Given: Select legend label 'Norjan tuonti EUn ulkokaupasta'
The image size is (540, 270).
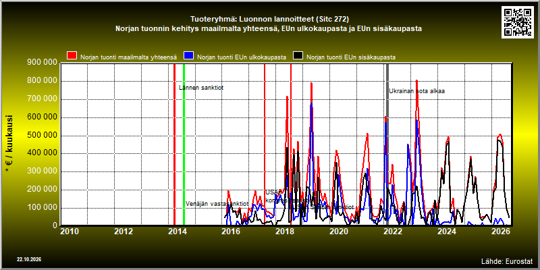Looking at the screenshot, I should 242,57.
